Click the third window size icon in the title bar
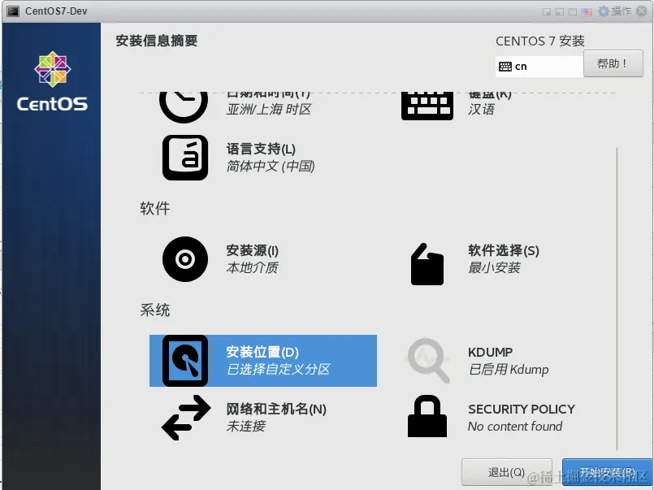 [573, 11]
